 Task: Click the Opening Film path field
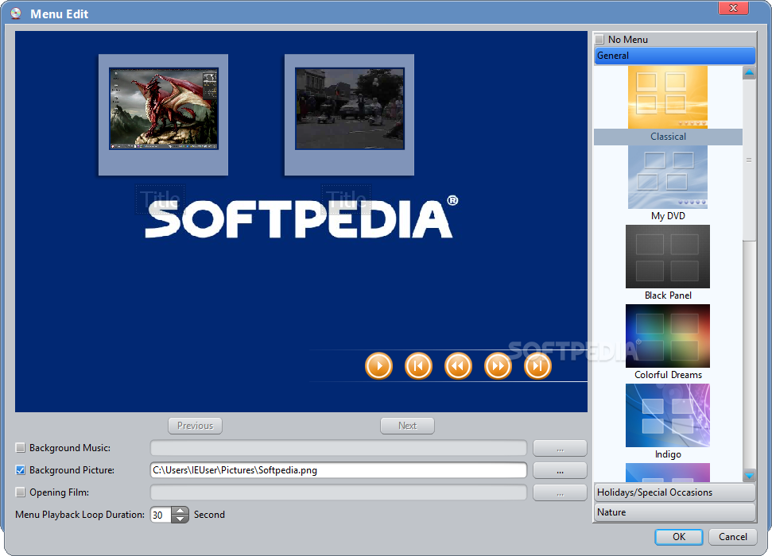(x=338, y=492)
